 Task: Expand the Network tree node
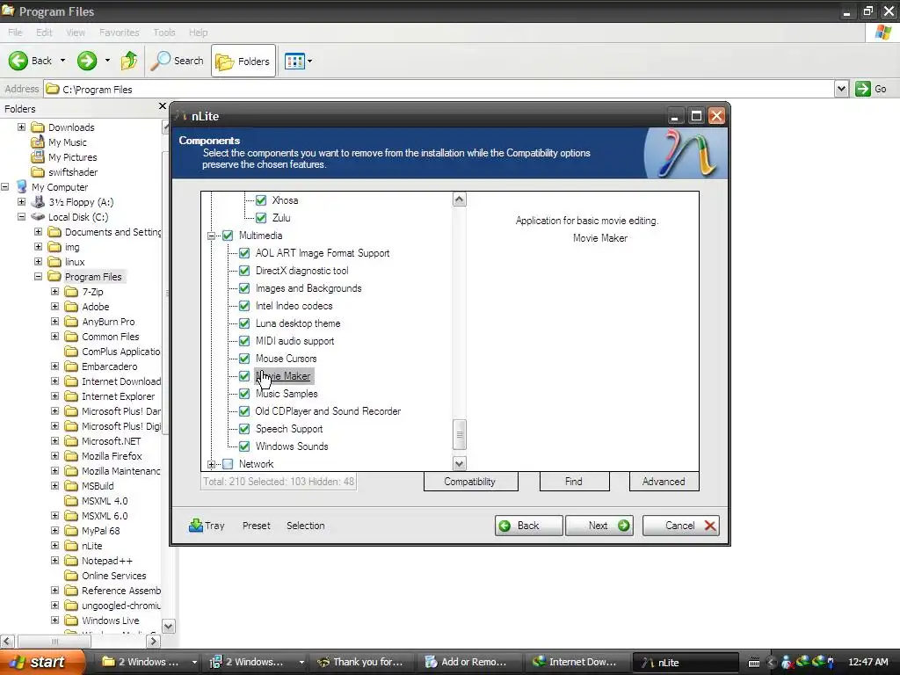[x=211, y=464]
